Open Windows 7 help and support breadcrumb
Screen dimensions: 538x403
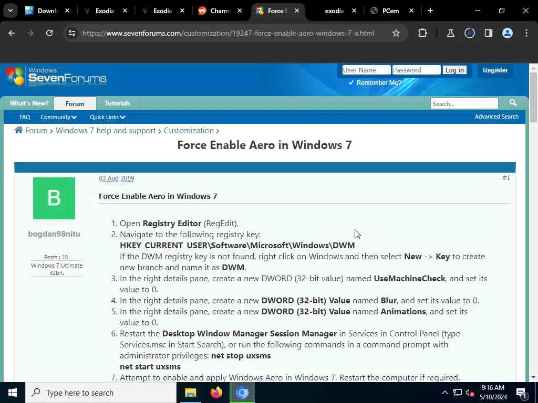[x=106, y=131]
